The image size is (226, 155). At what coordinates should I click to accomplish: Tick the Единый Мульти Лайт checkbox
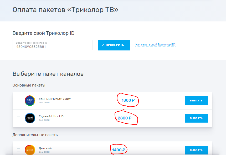coord(18,101)
